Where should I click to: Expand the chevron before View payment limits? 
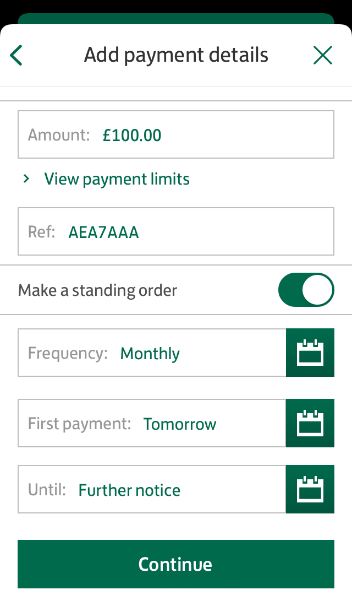[x=26, y=178]
